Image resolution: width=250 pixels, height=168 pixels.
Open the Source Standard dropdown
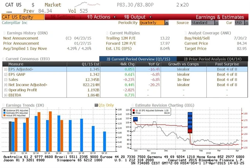point(203,23)
